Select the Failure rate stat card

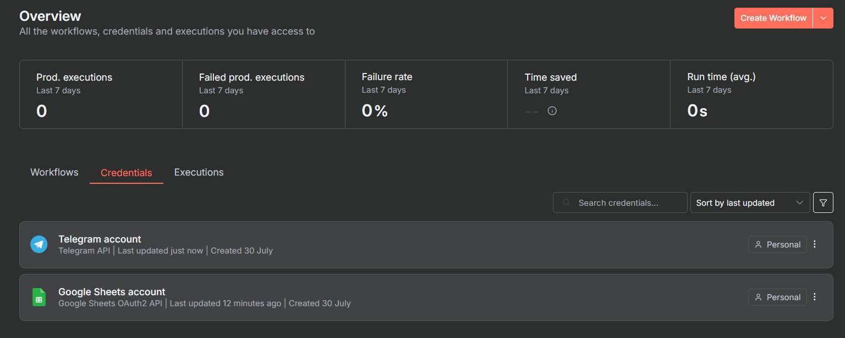tap(426, 94)
